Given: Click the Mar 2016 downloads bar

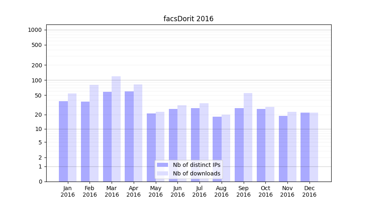Looking at the screenshot, I should coord(116,129).
